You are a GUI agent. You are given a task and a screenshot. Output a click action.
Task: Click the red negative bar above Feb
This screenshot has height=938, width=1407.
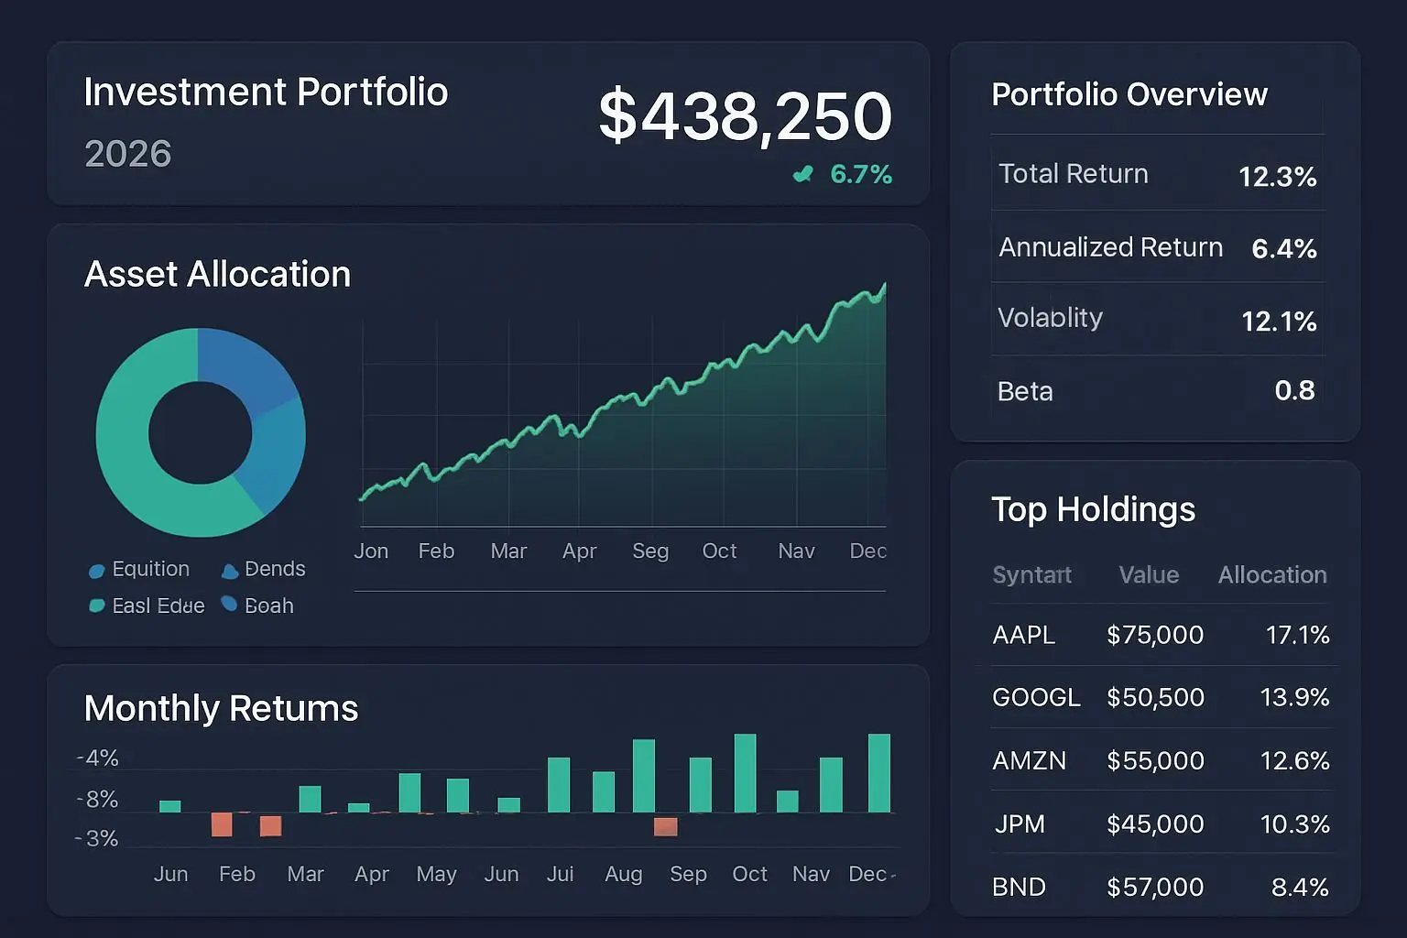click(x=222, y=824)
